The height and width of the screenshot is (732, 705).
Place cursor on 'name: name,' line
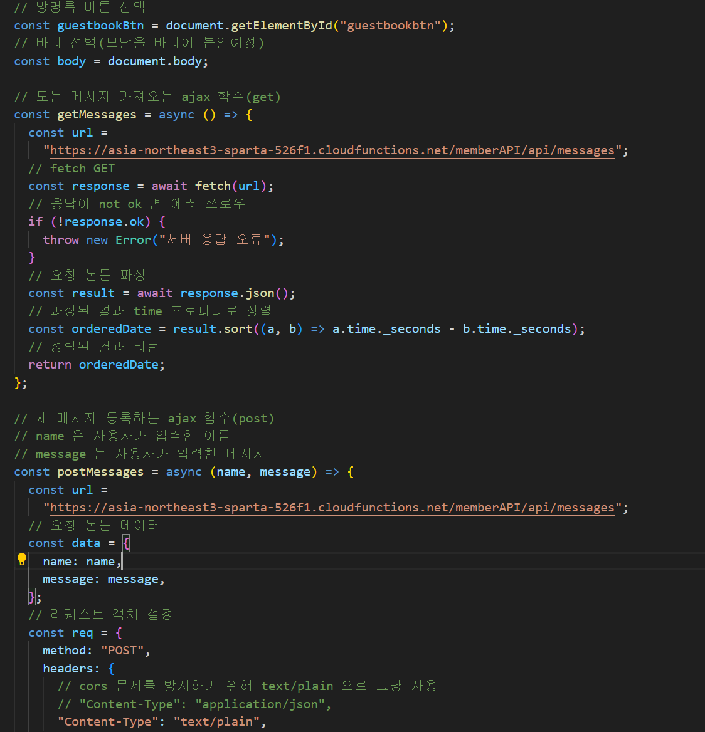[82, 562]
